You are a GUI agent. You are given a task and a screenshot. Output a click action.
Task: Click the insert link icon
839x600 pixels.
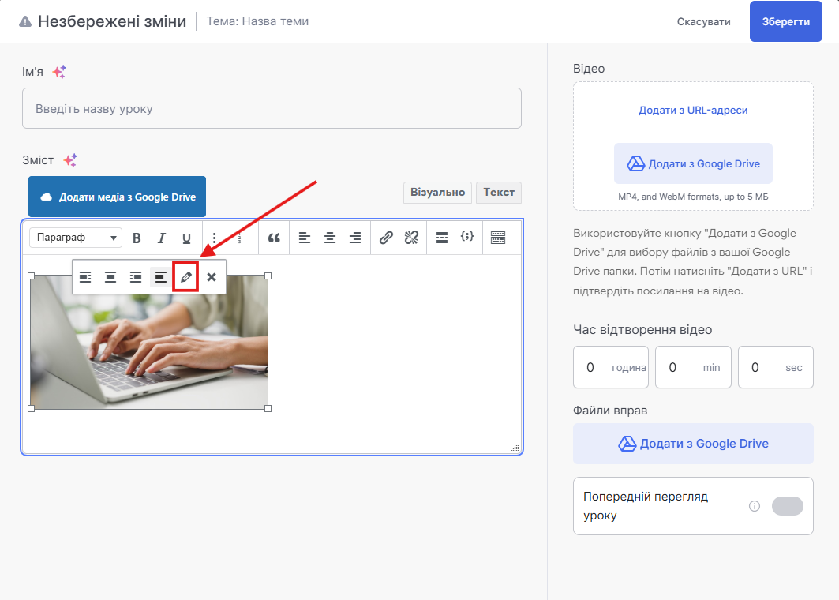pos(386,238)
